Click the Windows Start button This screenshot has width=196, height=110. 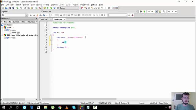pyautogui.click(x=3, y=107)
